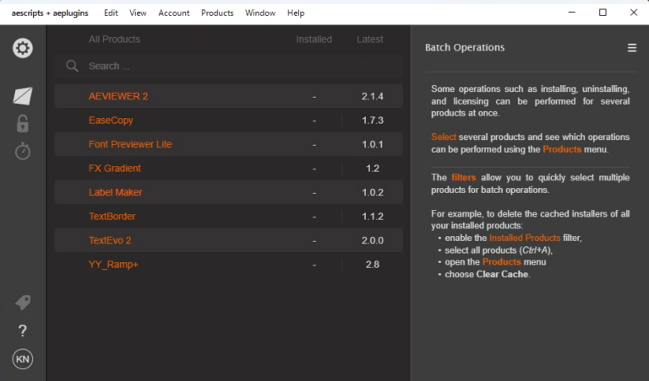
Task: Select the YY_Ramp+ product
Action: (x=113, y=265)
